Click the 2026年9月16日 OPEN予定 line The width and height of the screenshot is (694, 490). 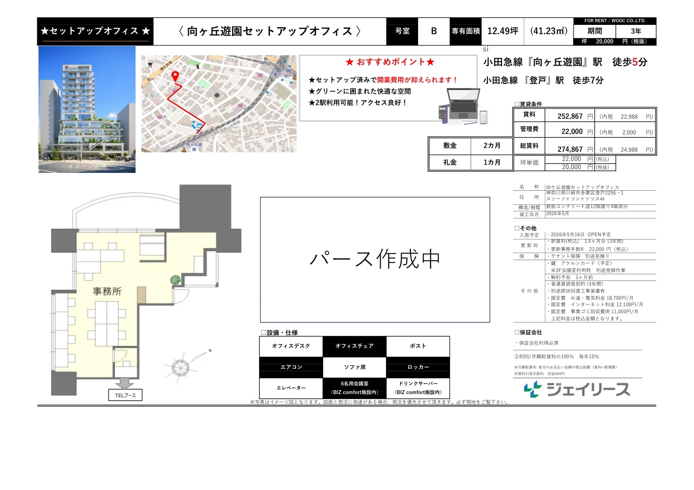[579, 235]
